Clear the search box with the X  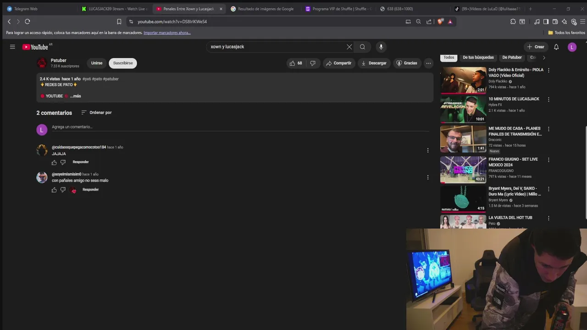[349, 47]
